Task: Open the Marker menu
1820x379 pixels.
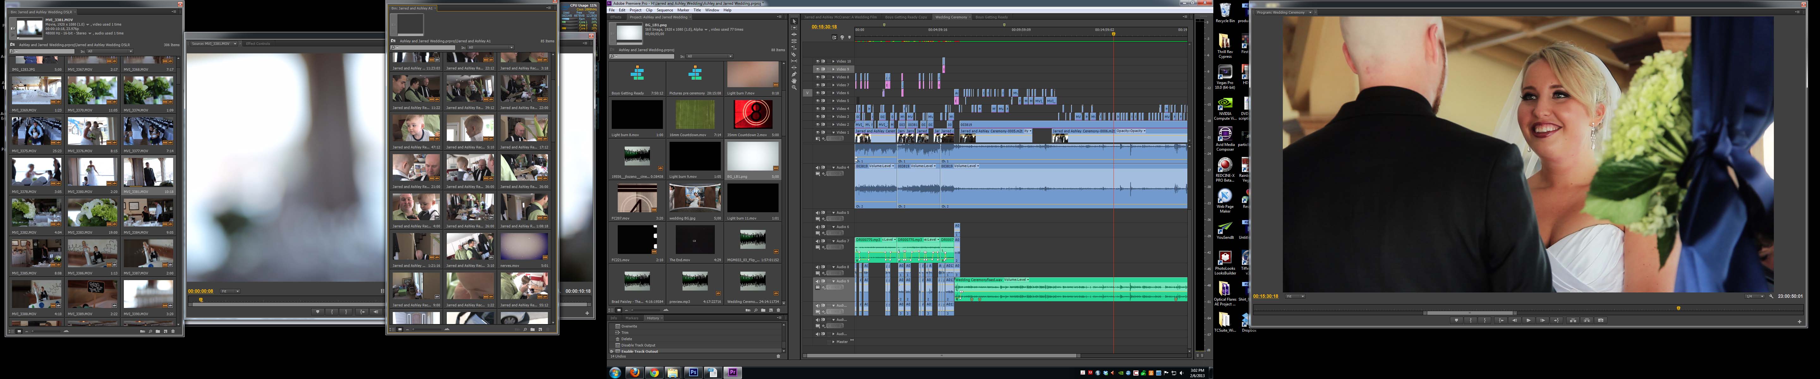Action: [x=683, y=10]
